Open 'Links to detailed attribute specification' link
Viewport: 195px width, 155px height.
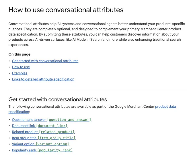(x=43, y=79)
